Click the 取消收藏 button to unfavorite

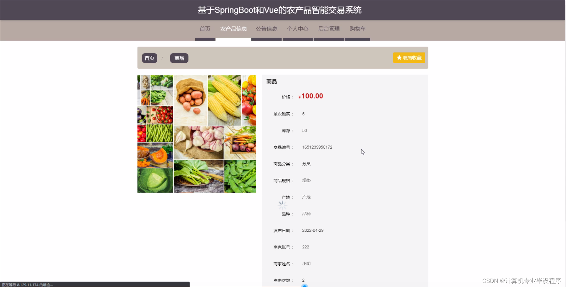(x=409, y=57)
